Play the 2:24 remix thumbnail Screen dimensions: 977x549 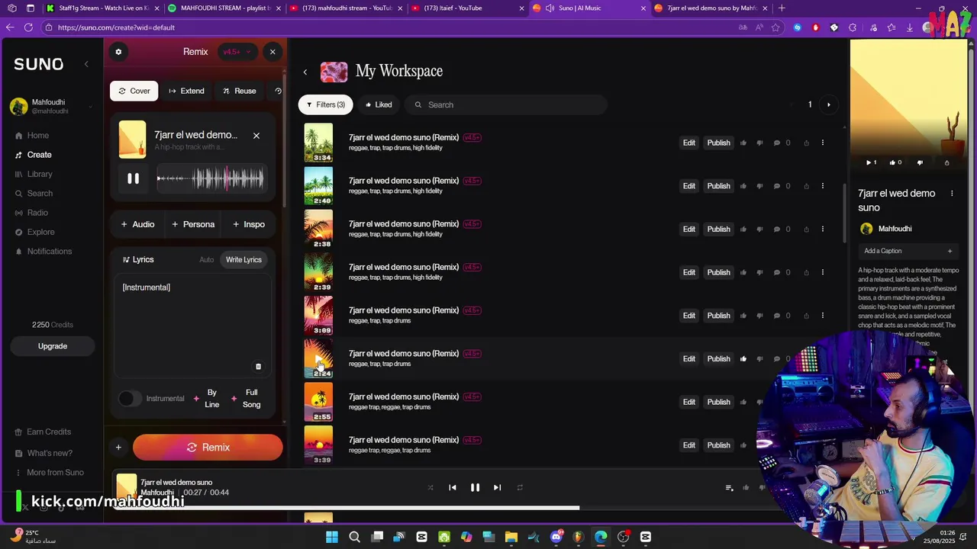(319, 358)
